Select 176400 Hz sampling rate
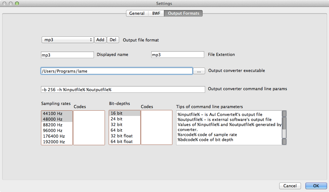329x192 pixels. [57, 136]
